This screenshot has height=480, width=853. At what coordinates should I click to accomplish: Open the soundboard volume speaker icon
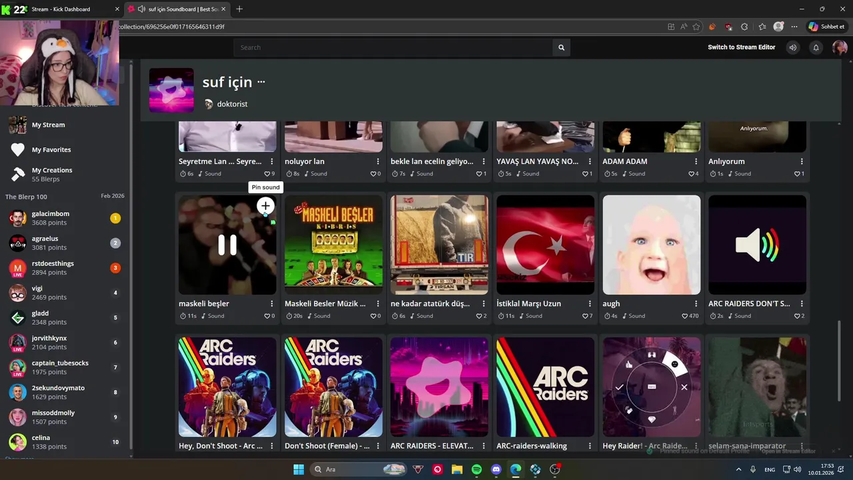pyautogui.click(x=792, y=47)
